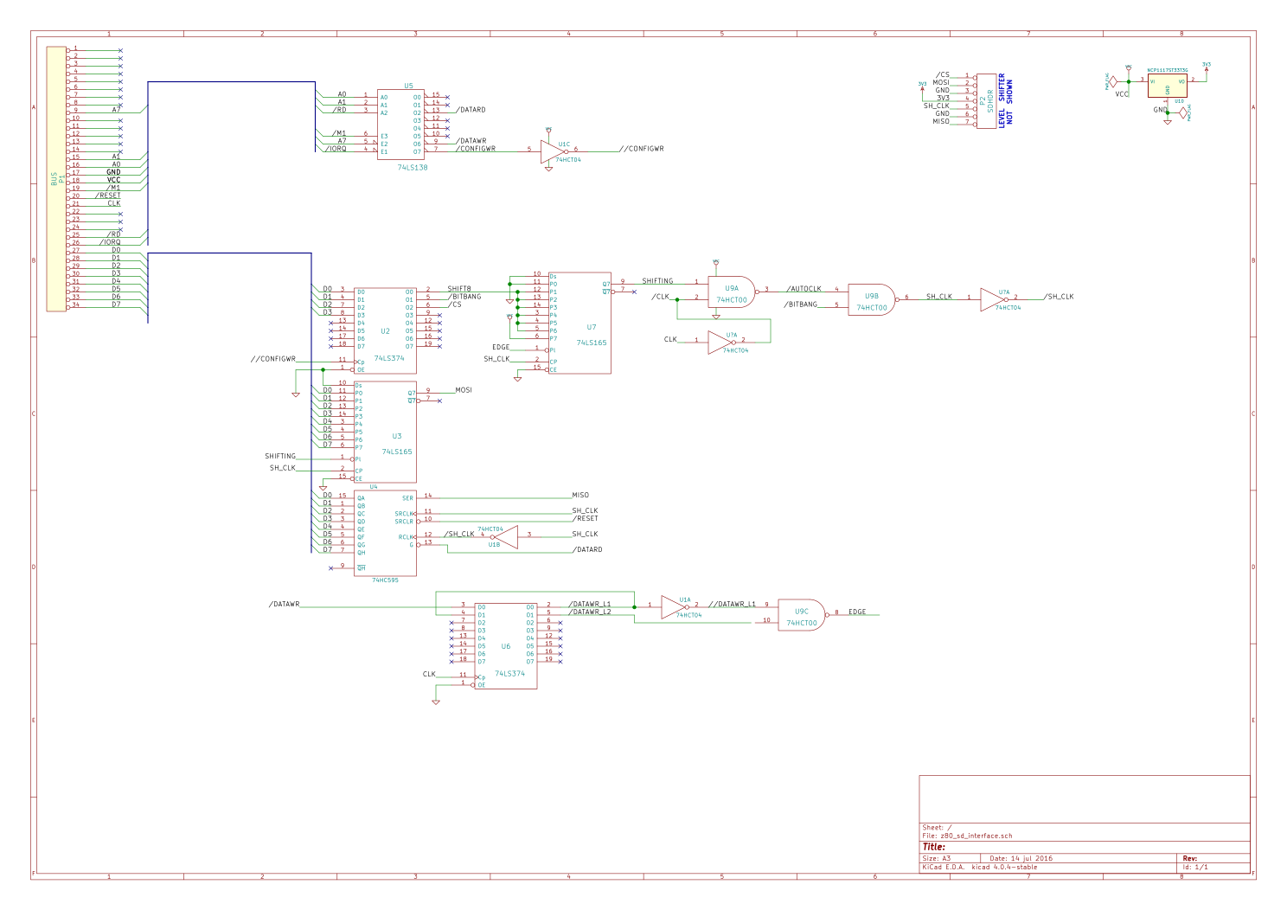Click the SHIFTING net label near U3
The image size is (1287, 910).
click(279, 456)
